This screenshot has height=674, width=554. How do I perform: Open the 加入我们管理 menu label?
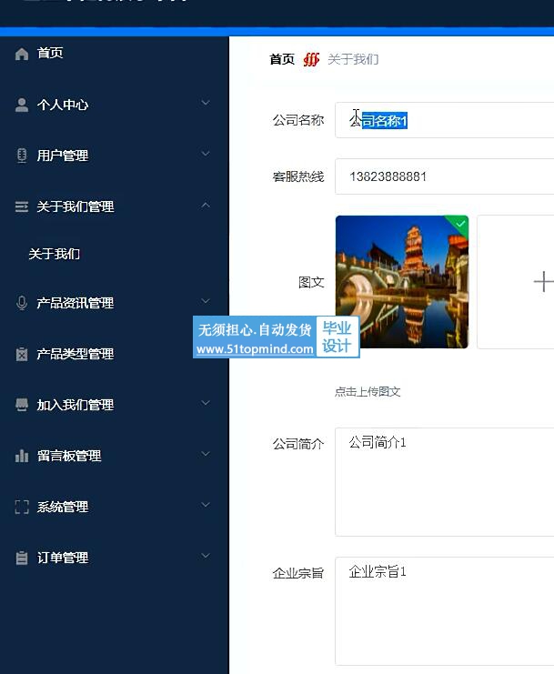[x=76, y=405]
